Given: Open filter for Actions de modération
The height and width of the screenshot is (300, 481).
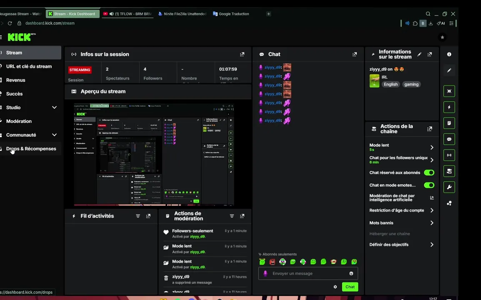Looking at the screenshot, I should click(232, 216).
